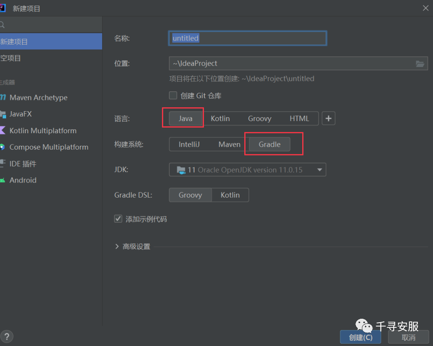Select Maven as build system
Image resolution: width=433 pixels, height=346 pixels.
[x=229, y=144]
